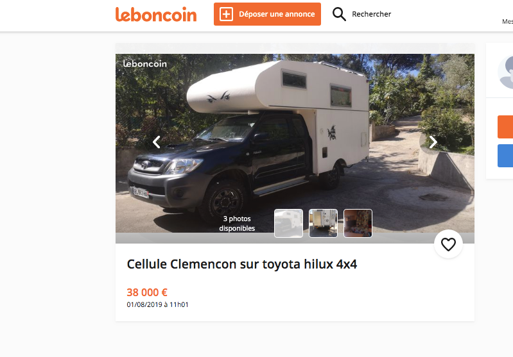
Task: Click the leboncoin watermark on the photo
Action: 145,63
